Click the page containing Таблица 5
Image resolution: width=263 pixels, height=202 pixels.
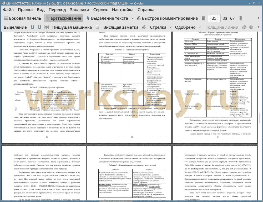click(x=129, y=173)
